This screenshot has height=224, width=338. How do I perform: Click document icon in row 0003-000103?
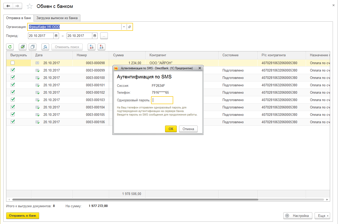[37, 100]
